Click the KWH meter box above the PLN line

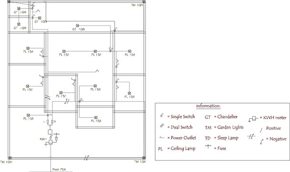[51, 142]
